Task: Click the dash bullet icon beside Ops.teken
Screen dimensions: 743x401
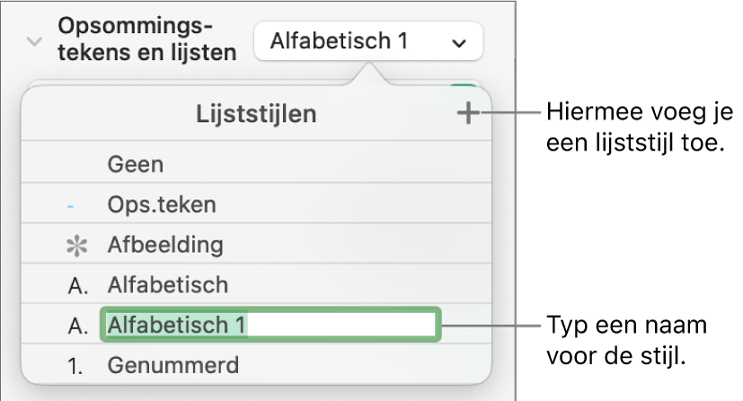Action: (x=72, y=206)
